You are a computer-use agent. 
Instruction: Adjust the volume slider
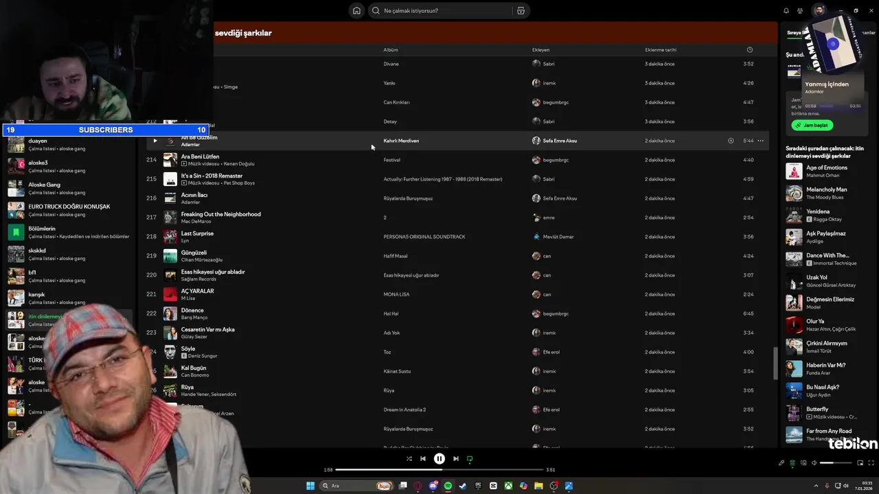coord(836,462)
